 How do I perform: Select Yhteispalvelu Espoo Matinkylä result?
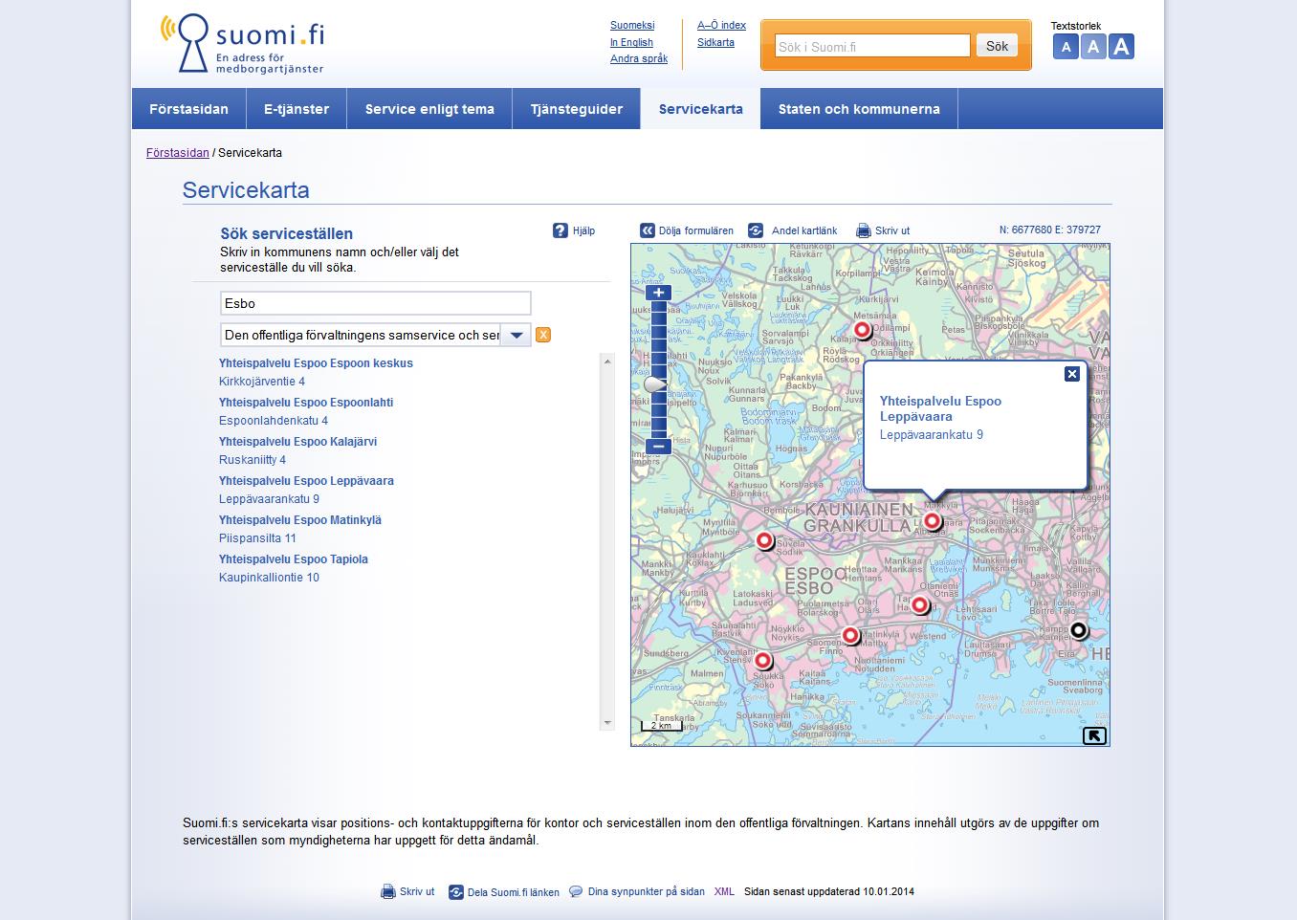[300, 520]
